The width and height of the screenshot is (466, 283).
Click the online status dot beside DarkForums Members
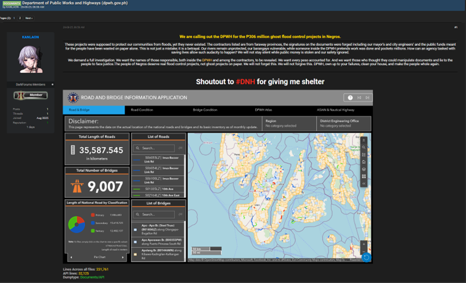[53, 85]
